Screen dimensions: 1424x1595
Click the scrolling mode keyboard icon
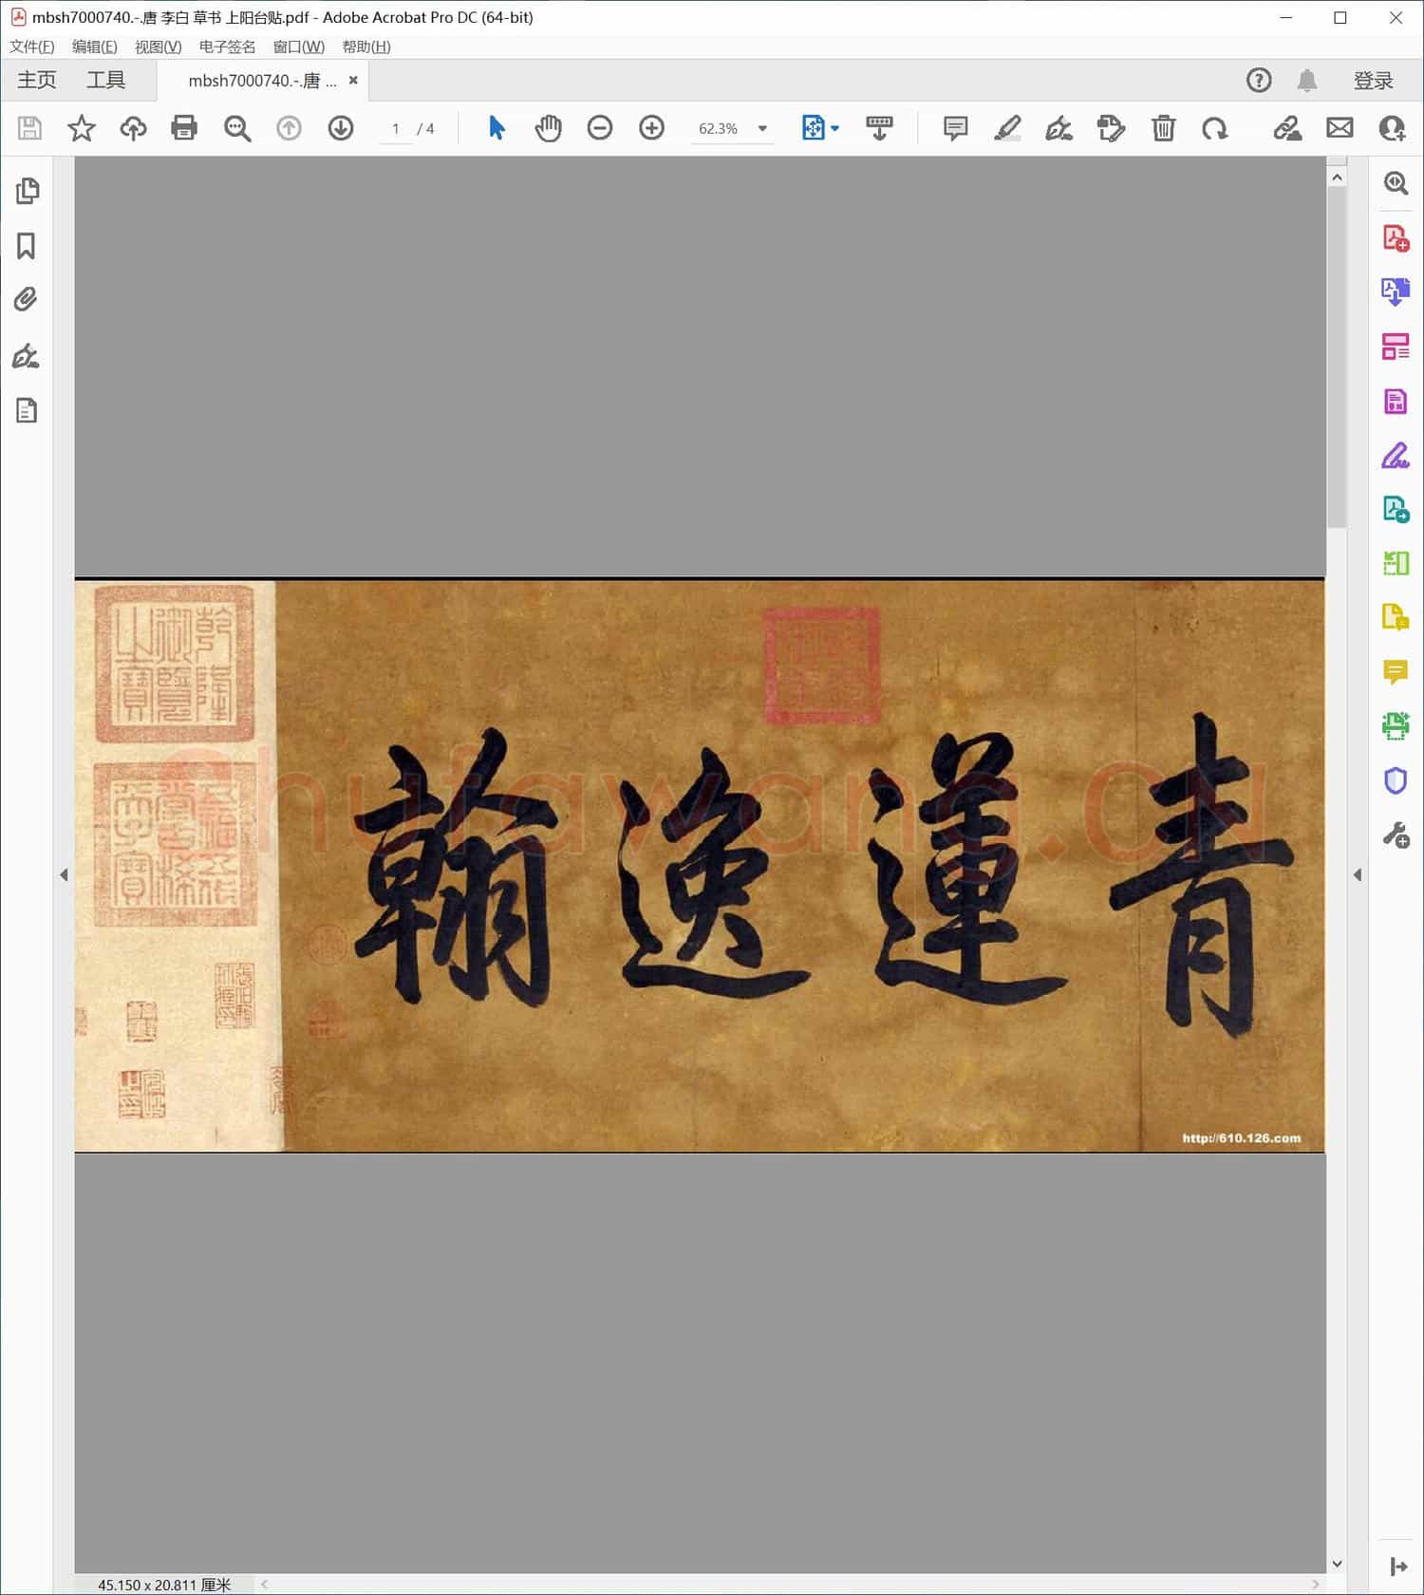(x=880, y=128)
